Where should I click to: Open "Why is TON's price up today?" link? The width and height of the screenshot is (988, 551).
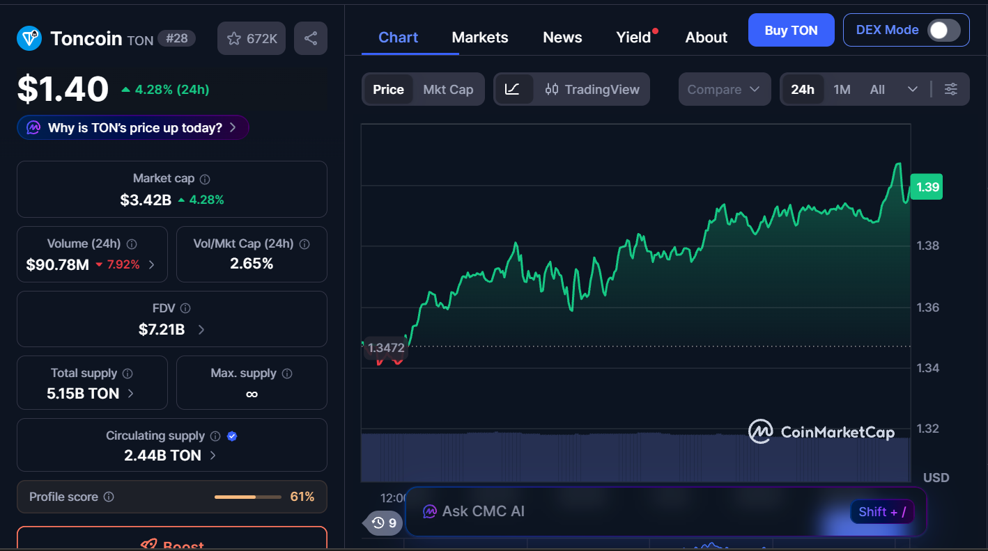(x=132, y=127)
